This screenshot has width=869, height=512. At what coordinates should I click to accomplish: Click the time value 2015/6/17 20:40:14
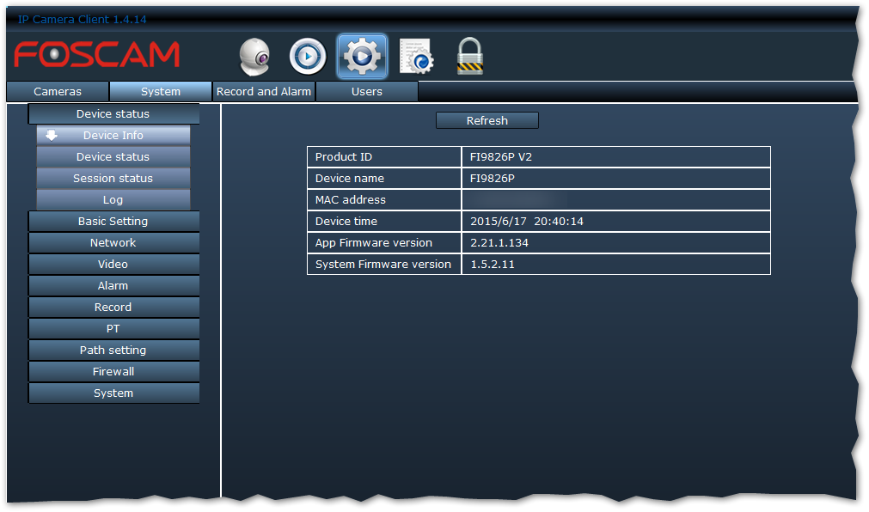point(527,221)
